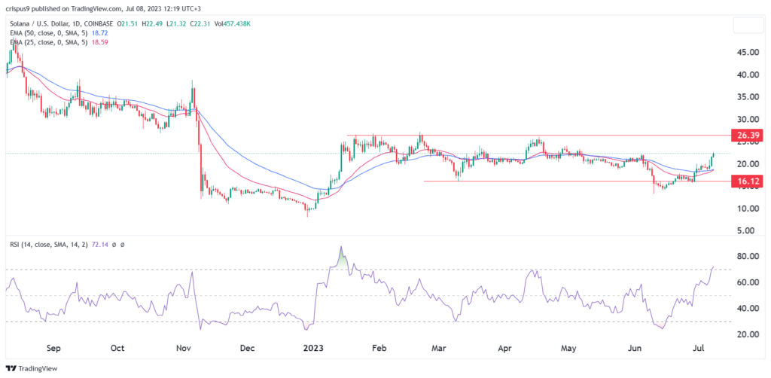771x378 pixels.
Task: Click the 16.12 support price label
Action: click(747, 181)
